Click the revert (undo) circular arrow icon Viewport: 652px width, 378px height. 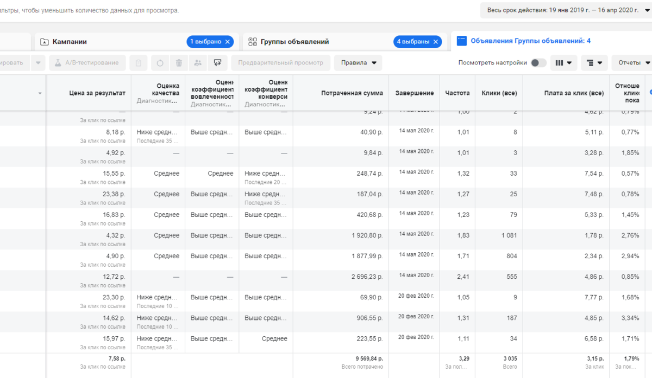pos(160,63)
